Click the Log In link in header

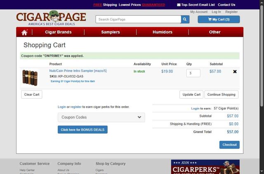click(x=216, y=12)
